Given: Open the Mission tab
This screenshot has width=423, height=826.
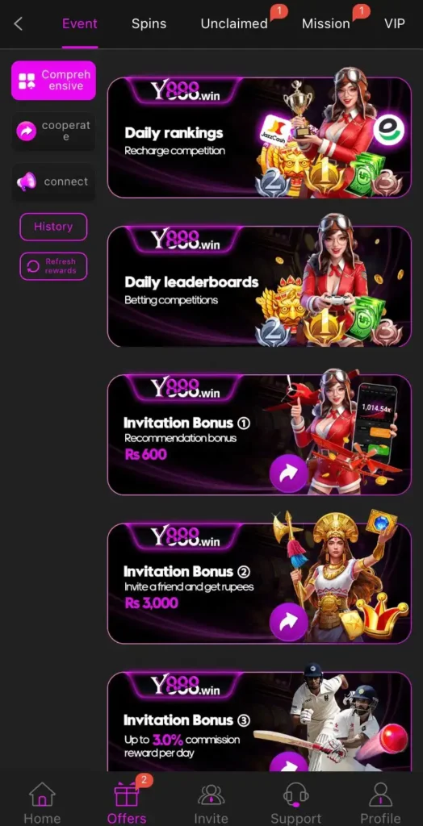Looking at the screenshot, I should 326,23.
